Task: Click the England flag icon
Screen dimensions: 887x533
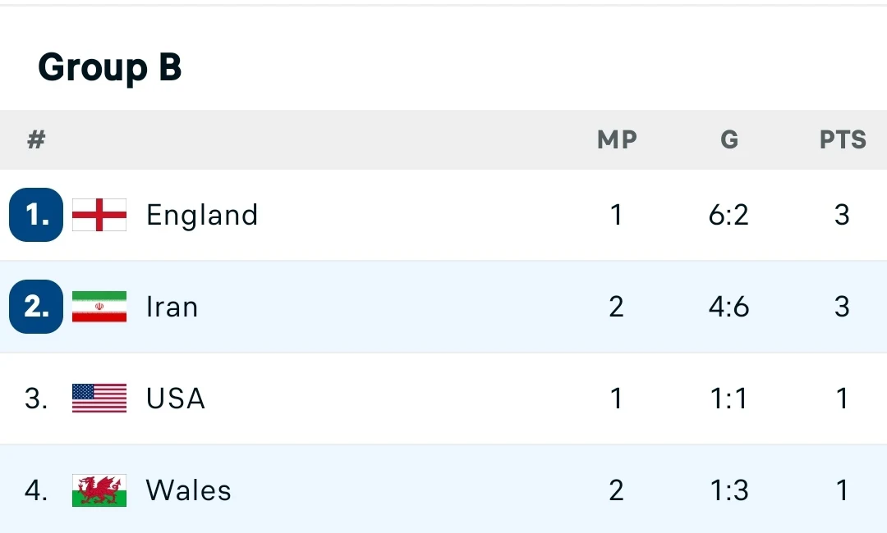Action: (99, 215)
